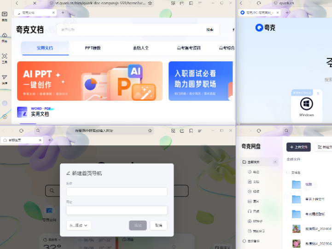Open the settings circle icon at sidebar bottom
Screen dimensions: 332x249
tap(5, 116)
